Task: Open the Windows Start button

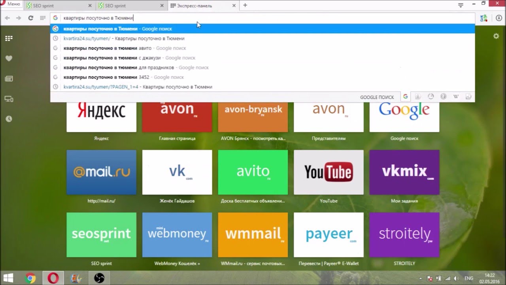Action: (8, 278)
